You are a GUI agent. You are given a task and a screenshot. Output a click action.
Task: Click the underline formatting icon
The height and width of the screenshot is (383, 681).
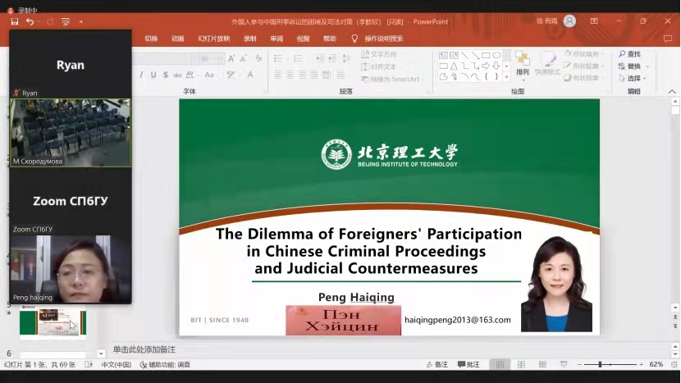(153, 75)
